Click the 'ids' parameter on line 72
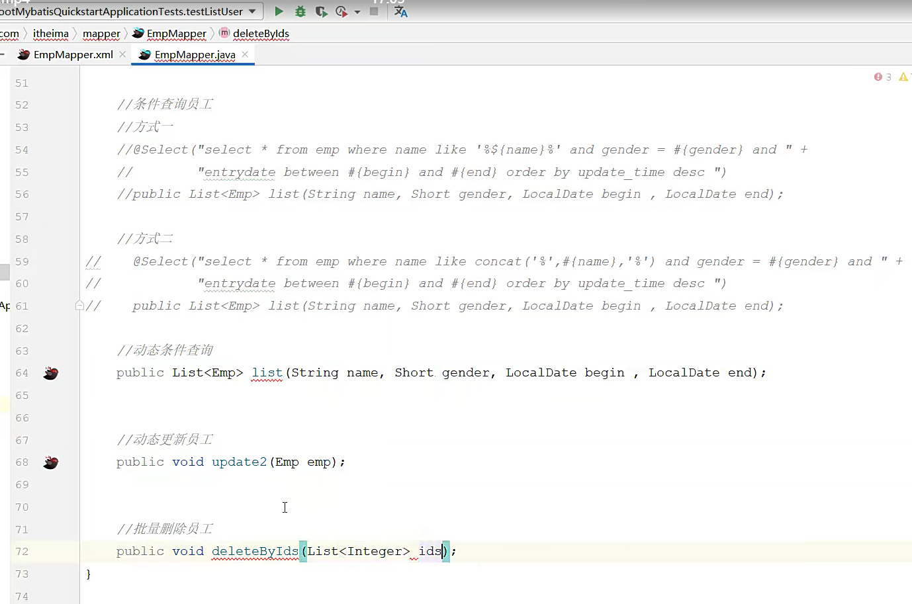Image resolution: width=912 pixels, height=604 pixels. coord(430,551)
